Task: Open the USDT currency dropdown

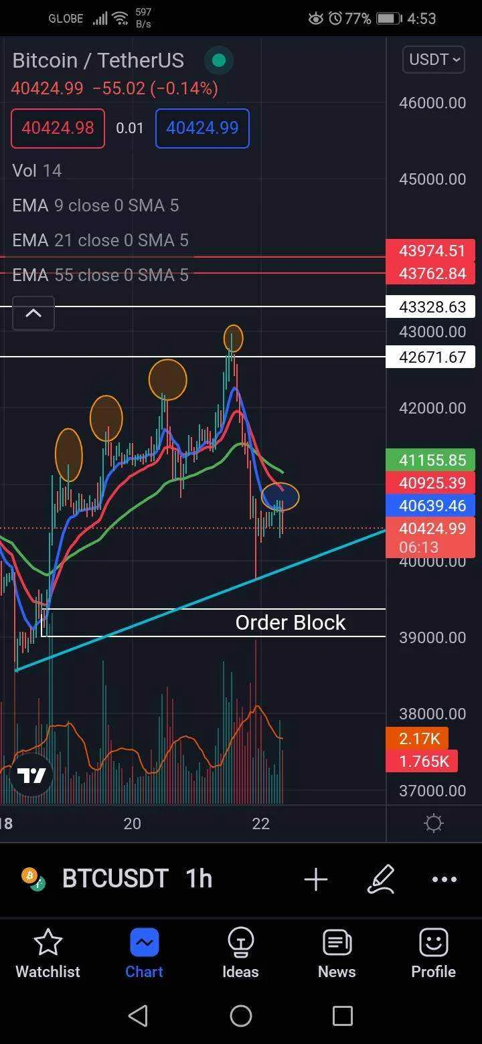Action: [x=434, y=60]
